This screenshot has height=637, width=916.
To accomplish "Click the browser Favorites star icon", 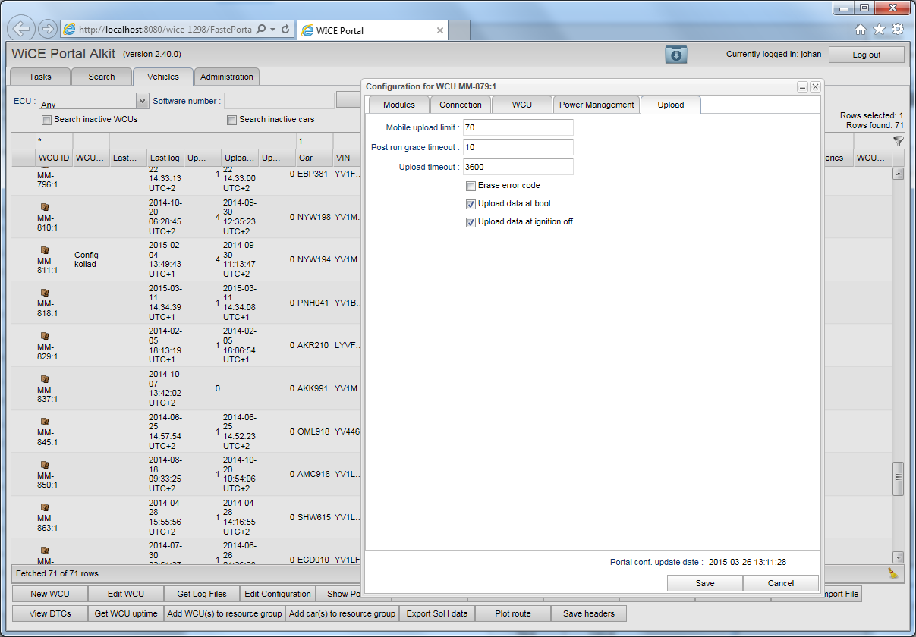I will tap(879, 30).
